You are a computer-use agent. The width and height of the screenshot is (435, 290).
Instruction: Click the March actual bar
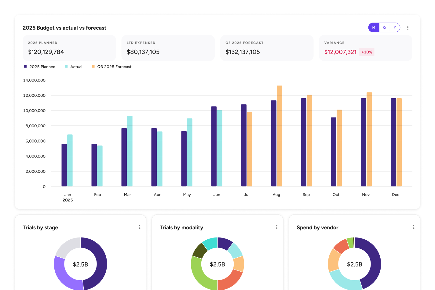pos(130,151)
